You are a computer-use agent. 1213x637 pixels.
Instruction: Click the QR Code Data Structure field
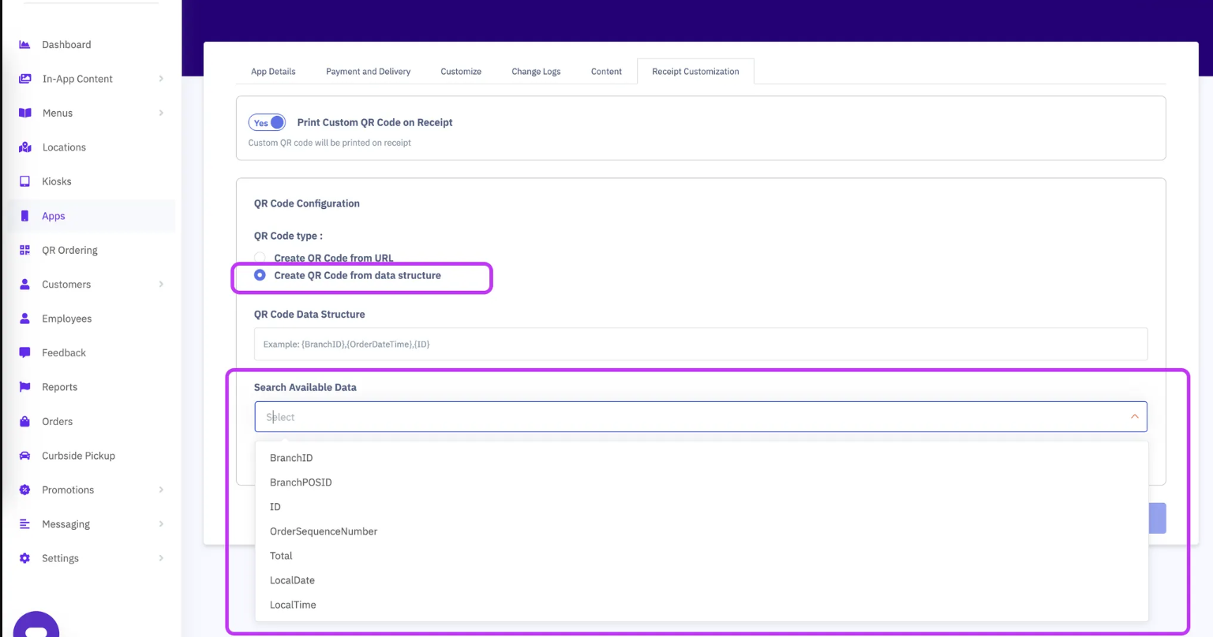tap(700, 345)
